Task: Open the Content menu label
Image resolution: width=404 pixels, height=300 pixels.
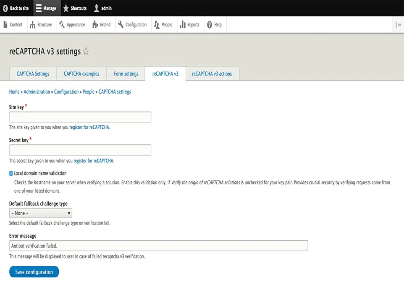Action: click(16, 25)
